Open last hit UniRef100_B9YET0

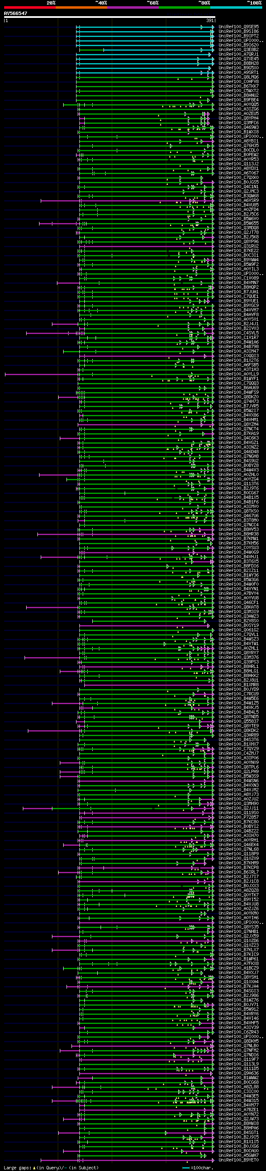(239, 1160)
